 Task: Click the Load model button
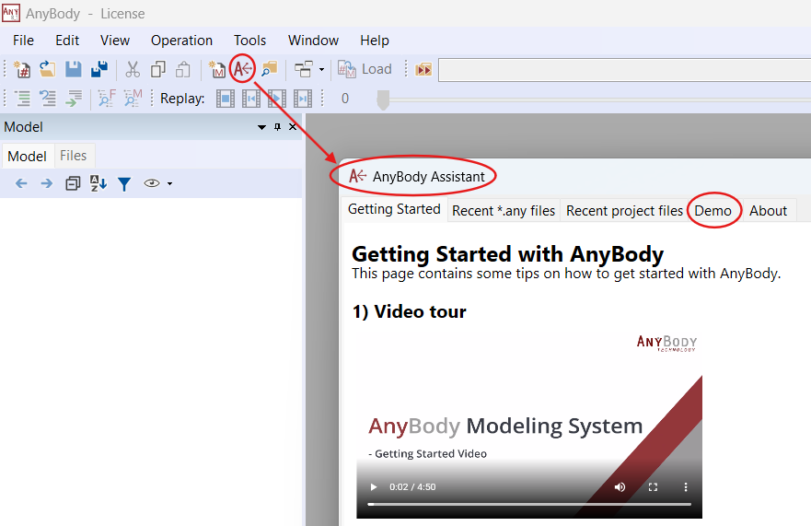click(365, 69)
